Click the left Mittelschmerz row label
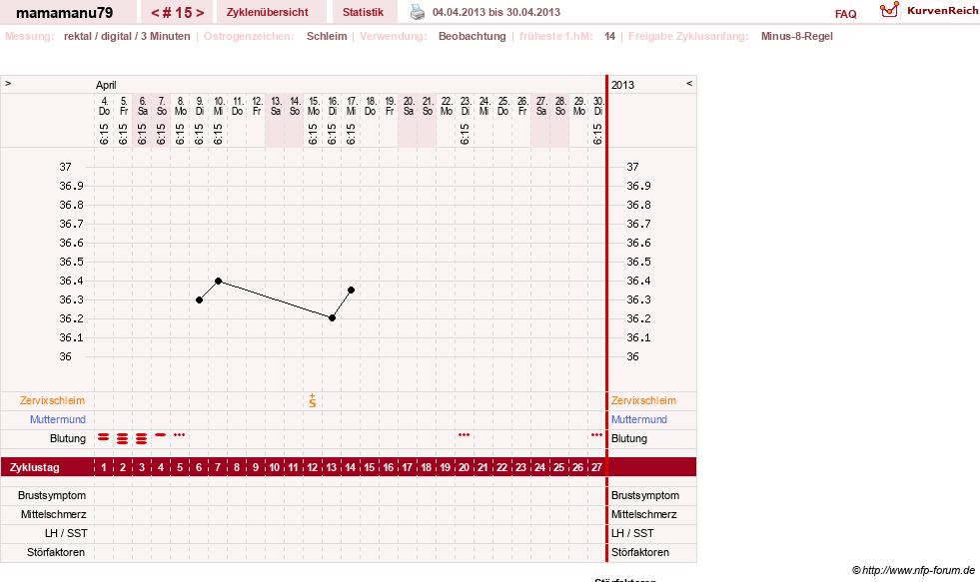Image resolution: width=980 pixels, height=582 pixels. [53, 514]
